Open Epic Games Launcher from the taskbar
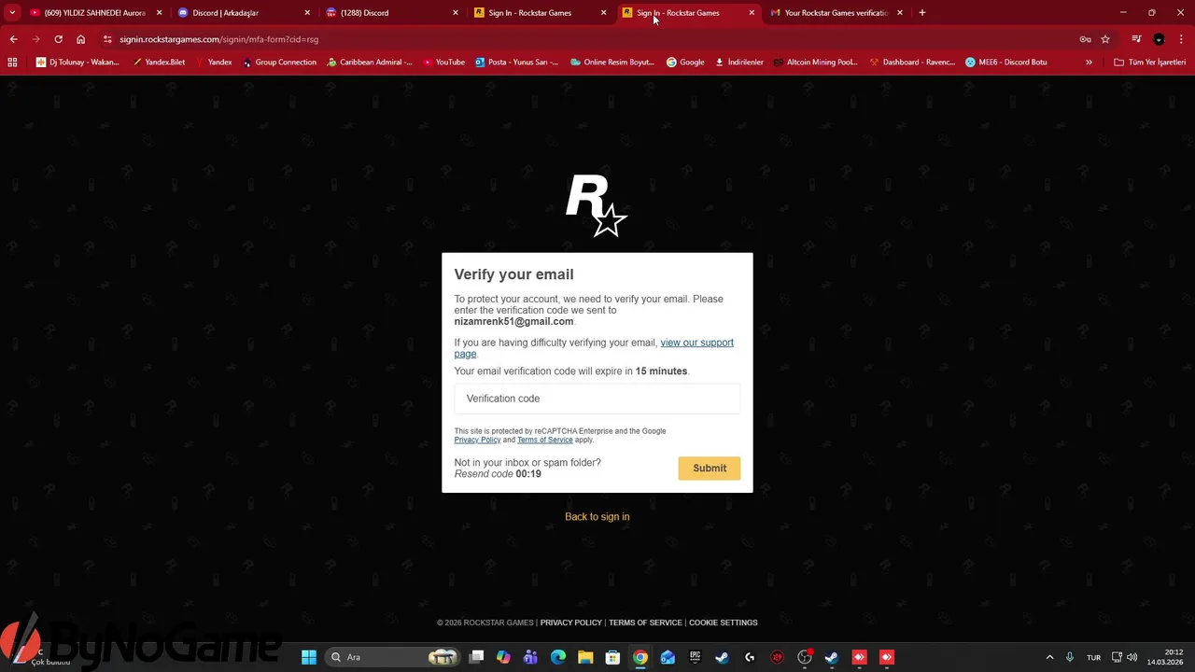 pyautogui.click(x=695, y=657)
